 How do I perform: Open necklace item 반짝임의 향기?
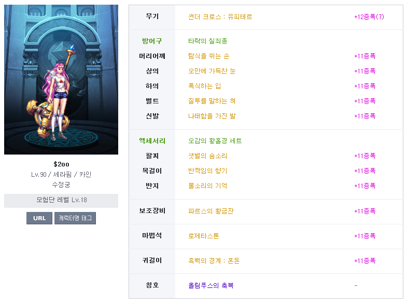pos(208,171)
